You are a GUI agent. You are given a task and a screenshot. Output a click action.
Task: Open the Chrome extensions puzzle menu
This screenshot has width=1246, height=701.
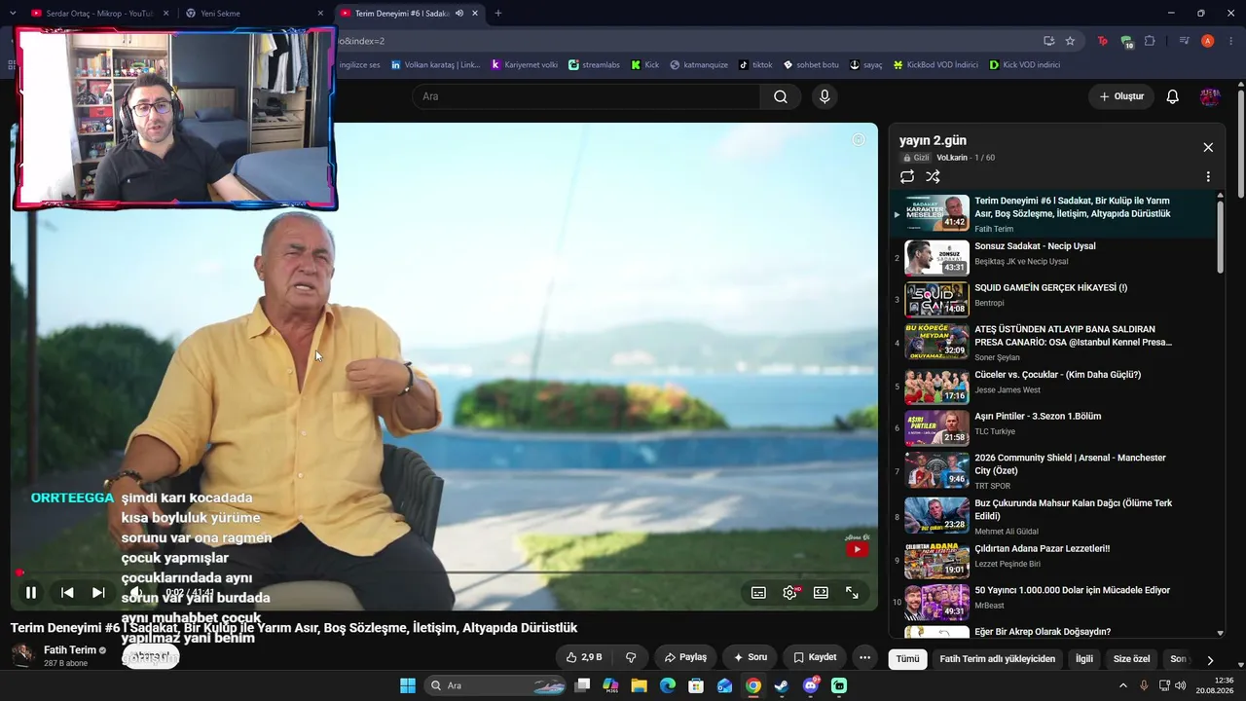[1150, 41]
